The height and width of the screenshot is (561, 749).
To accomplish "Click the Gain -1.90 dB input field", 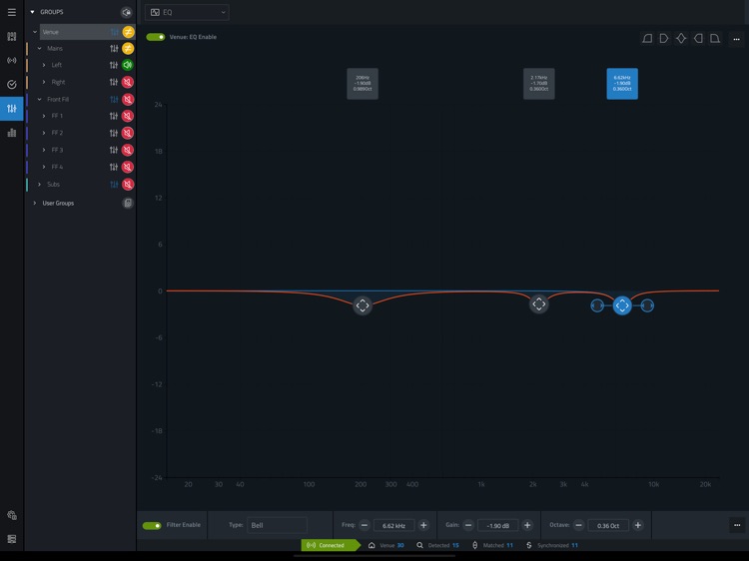I will [x=497, y=526].
